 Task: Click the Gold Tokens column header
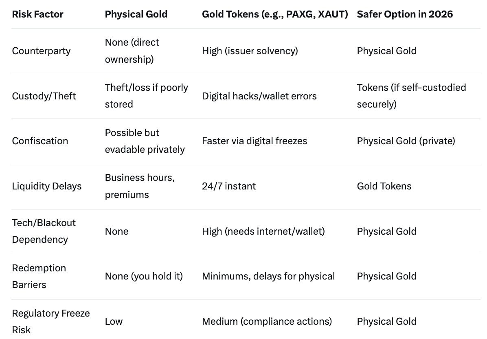point(275,14)
